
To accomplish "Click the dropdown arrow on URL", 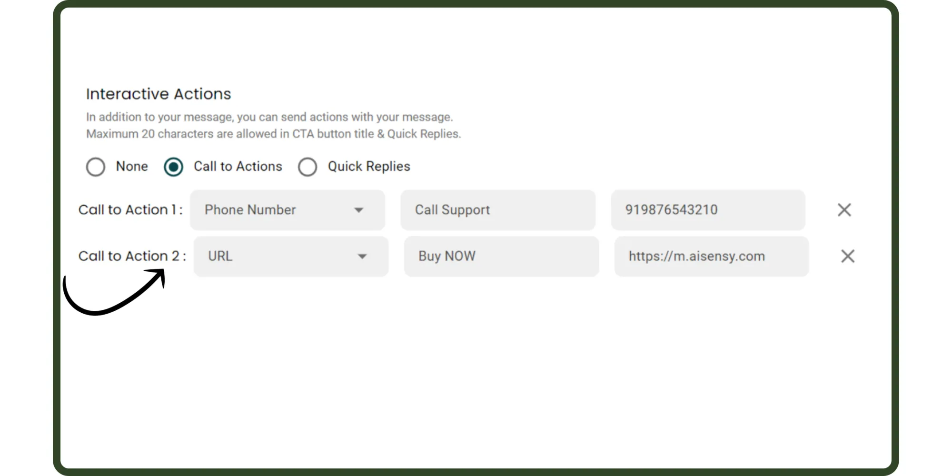I will [x=363, y=256].
